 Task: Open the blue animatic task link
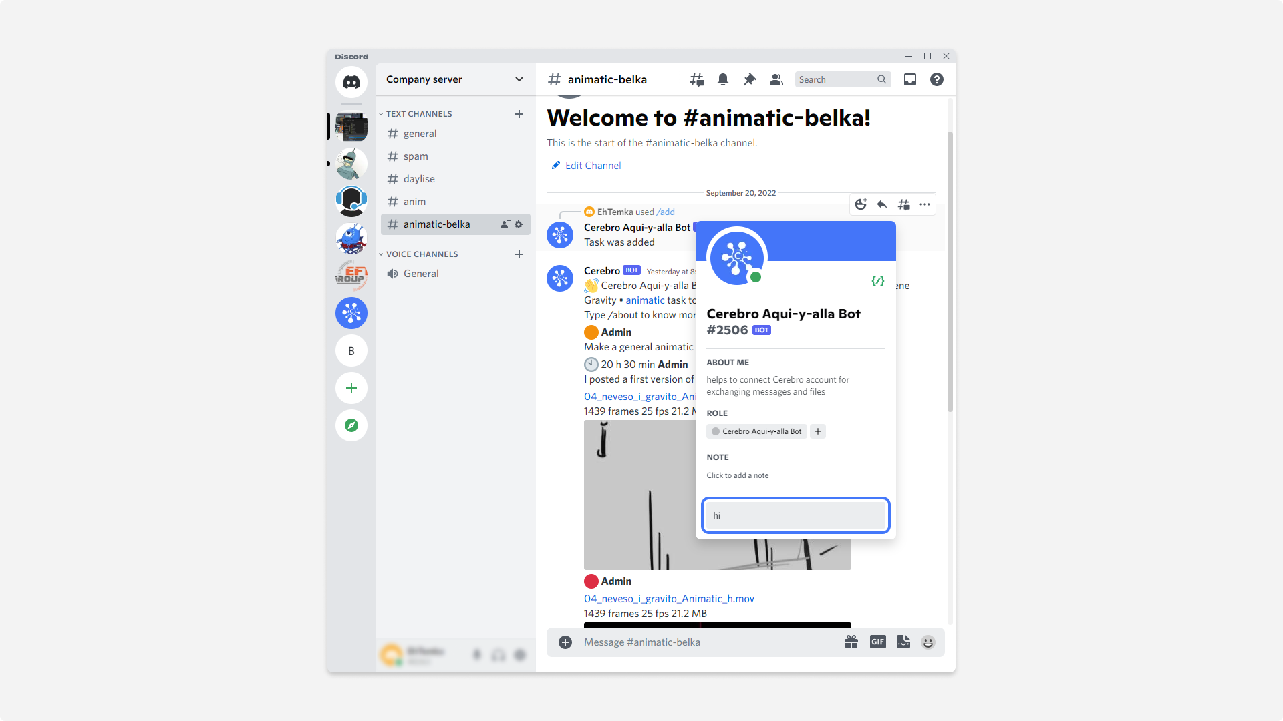(x=645, y=300)
